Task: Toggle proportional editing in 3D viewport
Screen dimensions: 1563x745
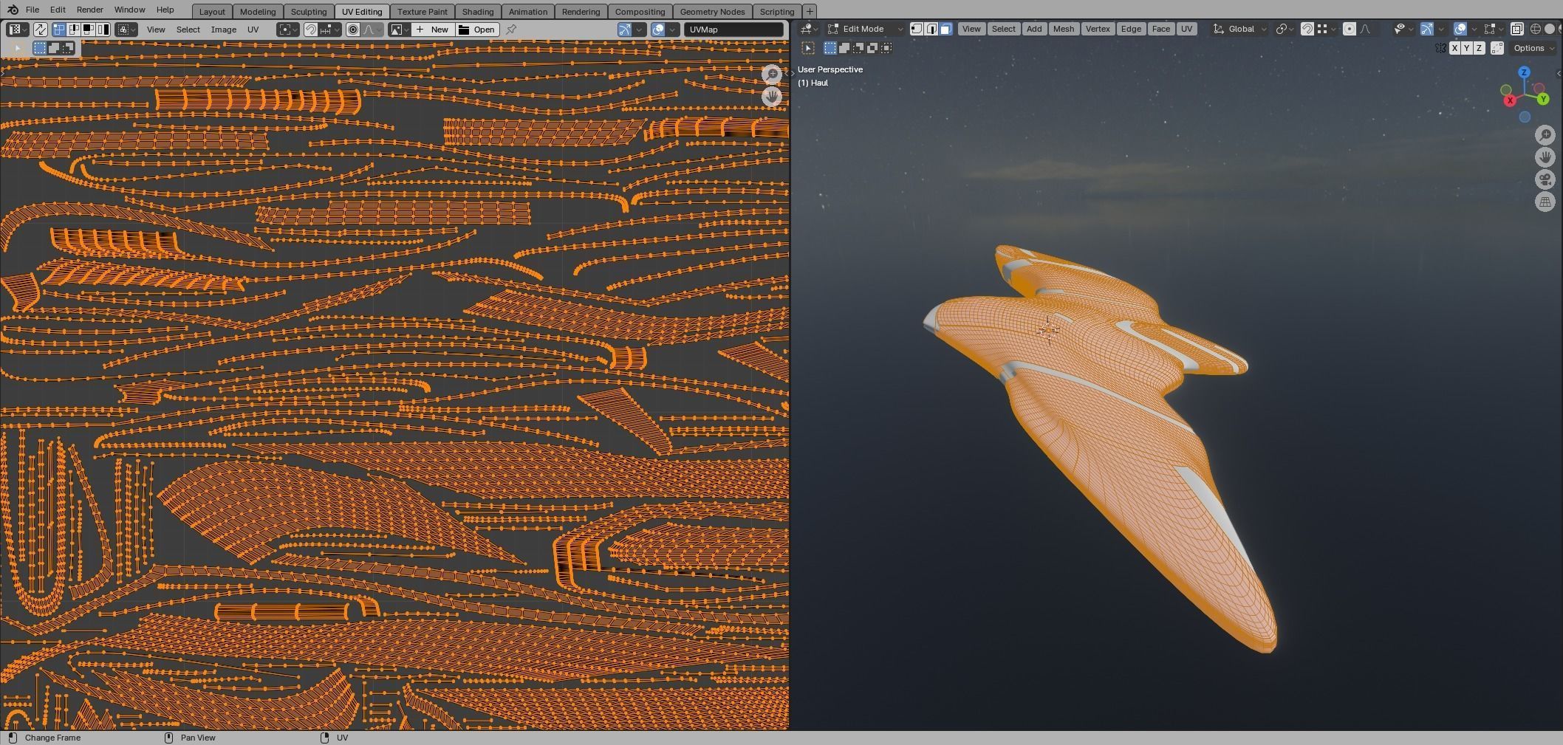Action: point(1350,29)
